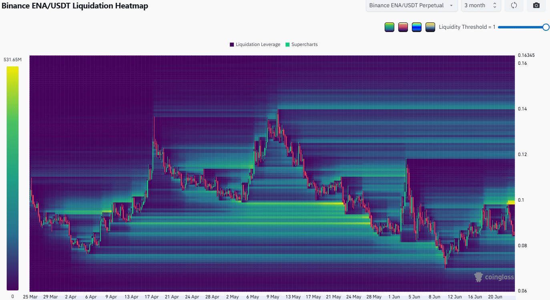Click the 0.16345 top price label
This screenshot has height=300, width=550.
[526, 55]
